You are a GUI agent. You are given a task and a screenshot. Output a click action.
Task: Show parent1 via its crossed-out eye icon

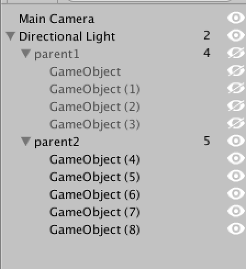click(236, 53)
